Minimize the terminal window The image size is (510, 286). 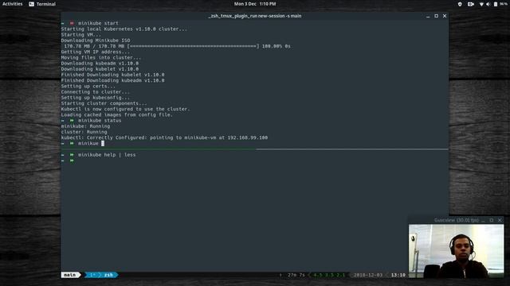click(428, 16)
